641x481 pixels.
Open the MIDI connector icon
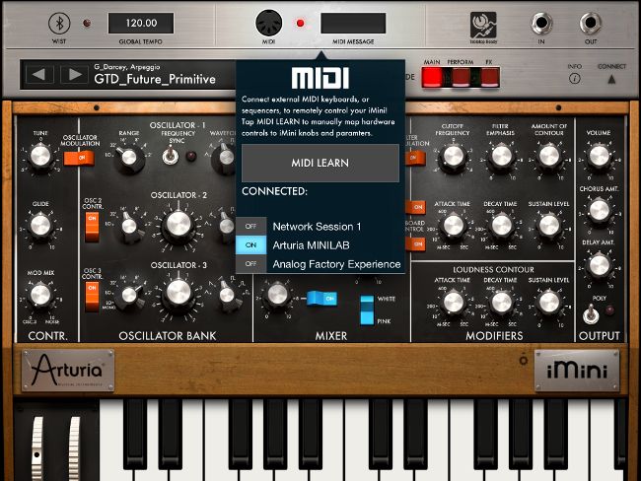coord(268,23)
